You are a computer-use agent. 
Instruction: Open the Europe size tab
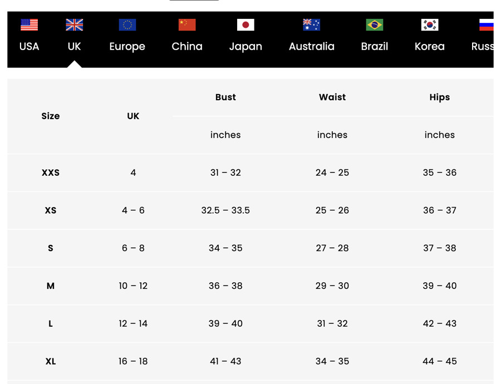pyautogui.click(x=127, y=47)
